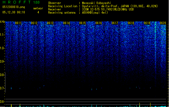This screenshot has width=169, height=107.
Task: Click time marker 0614 on spectrogram
Action: click(x=66, y=23)
